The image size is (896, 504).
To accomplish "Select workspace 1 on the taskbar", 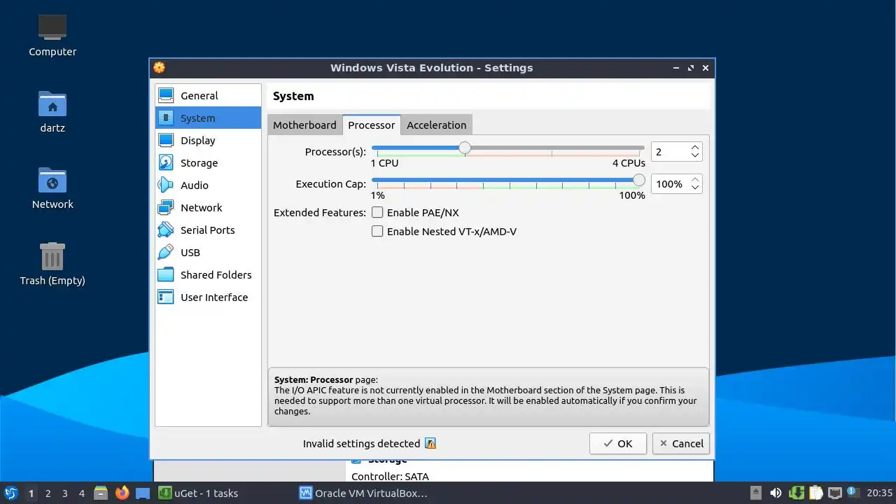I will (x=31, y=493).
